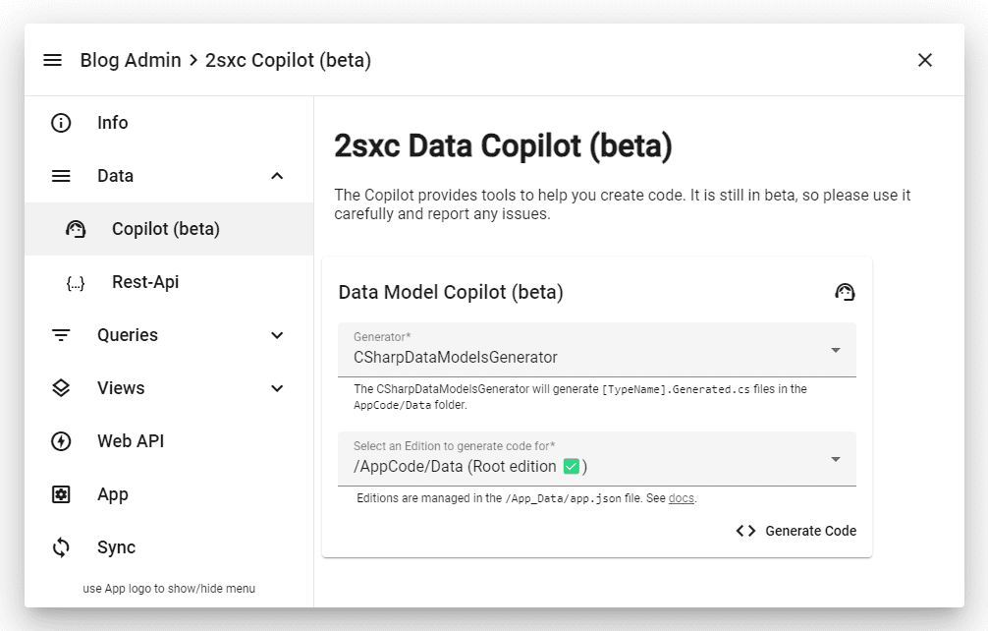Collapse the Data section chevron
Viewport: 988px width, 631px height.
point(277,176)
